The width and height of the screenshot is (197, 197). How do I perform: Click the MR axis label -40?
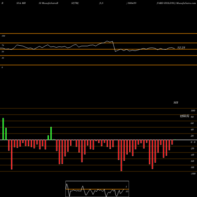click(192, 155)
